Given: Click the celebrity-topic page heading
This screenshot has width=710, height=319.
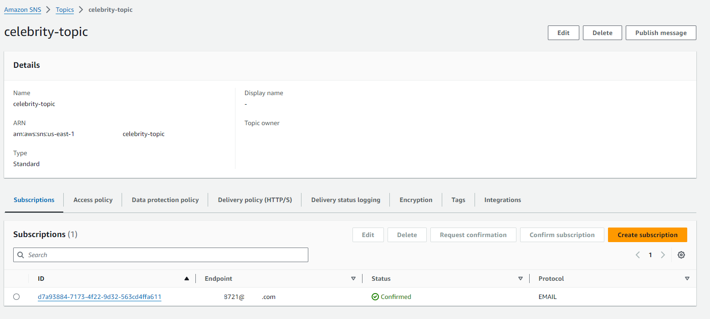Looking at the screenshot, I should (46, 32).
